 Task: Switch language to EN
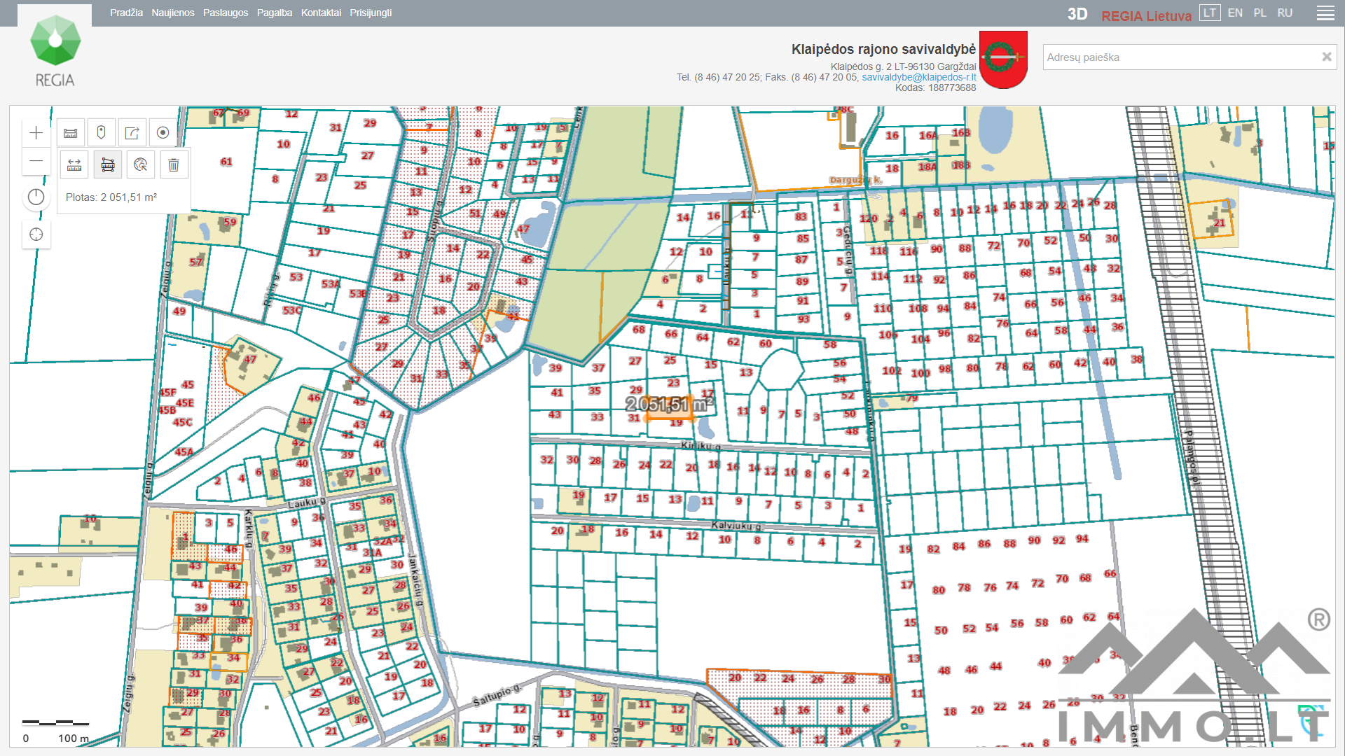(x=1235, y=13)
